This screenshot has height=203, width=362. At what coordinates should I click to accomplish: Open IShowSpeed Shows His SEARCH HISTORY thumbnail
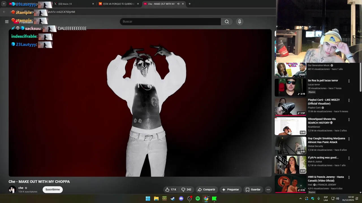[290, 126]
